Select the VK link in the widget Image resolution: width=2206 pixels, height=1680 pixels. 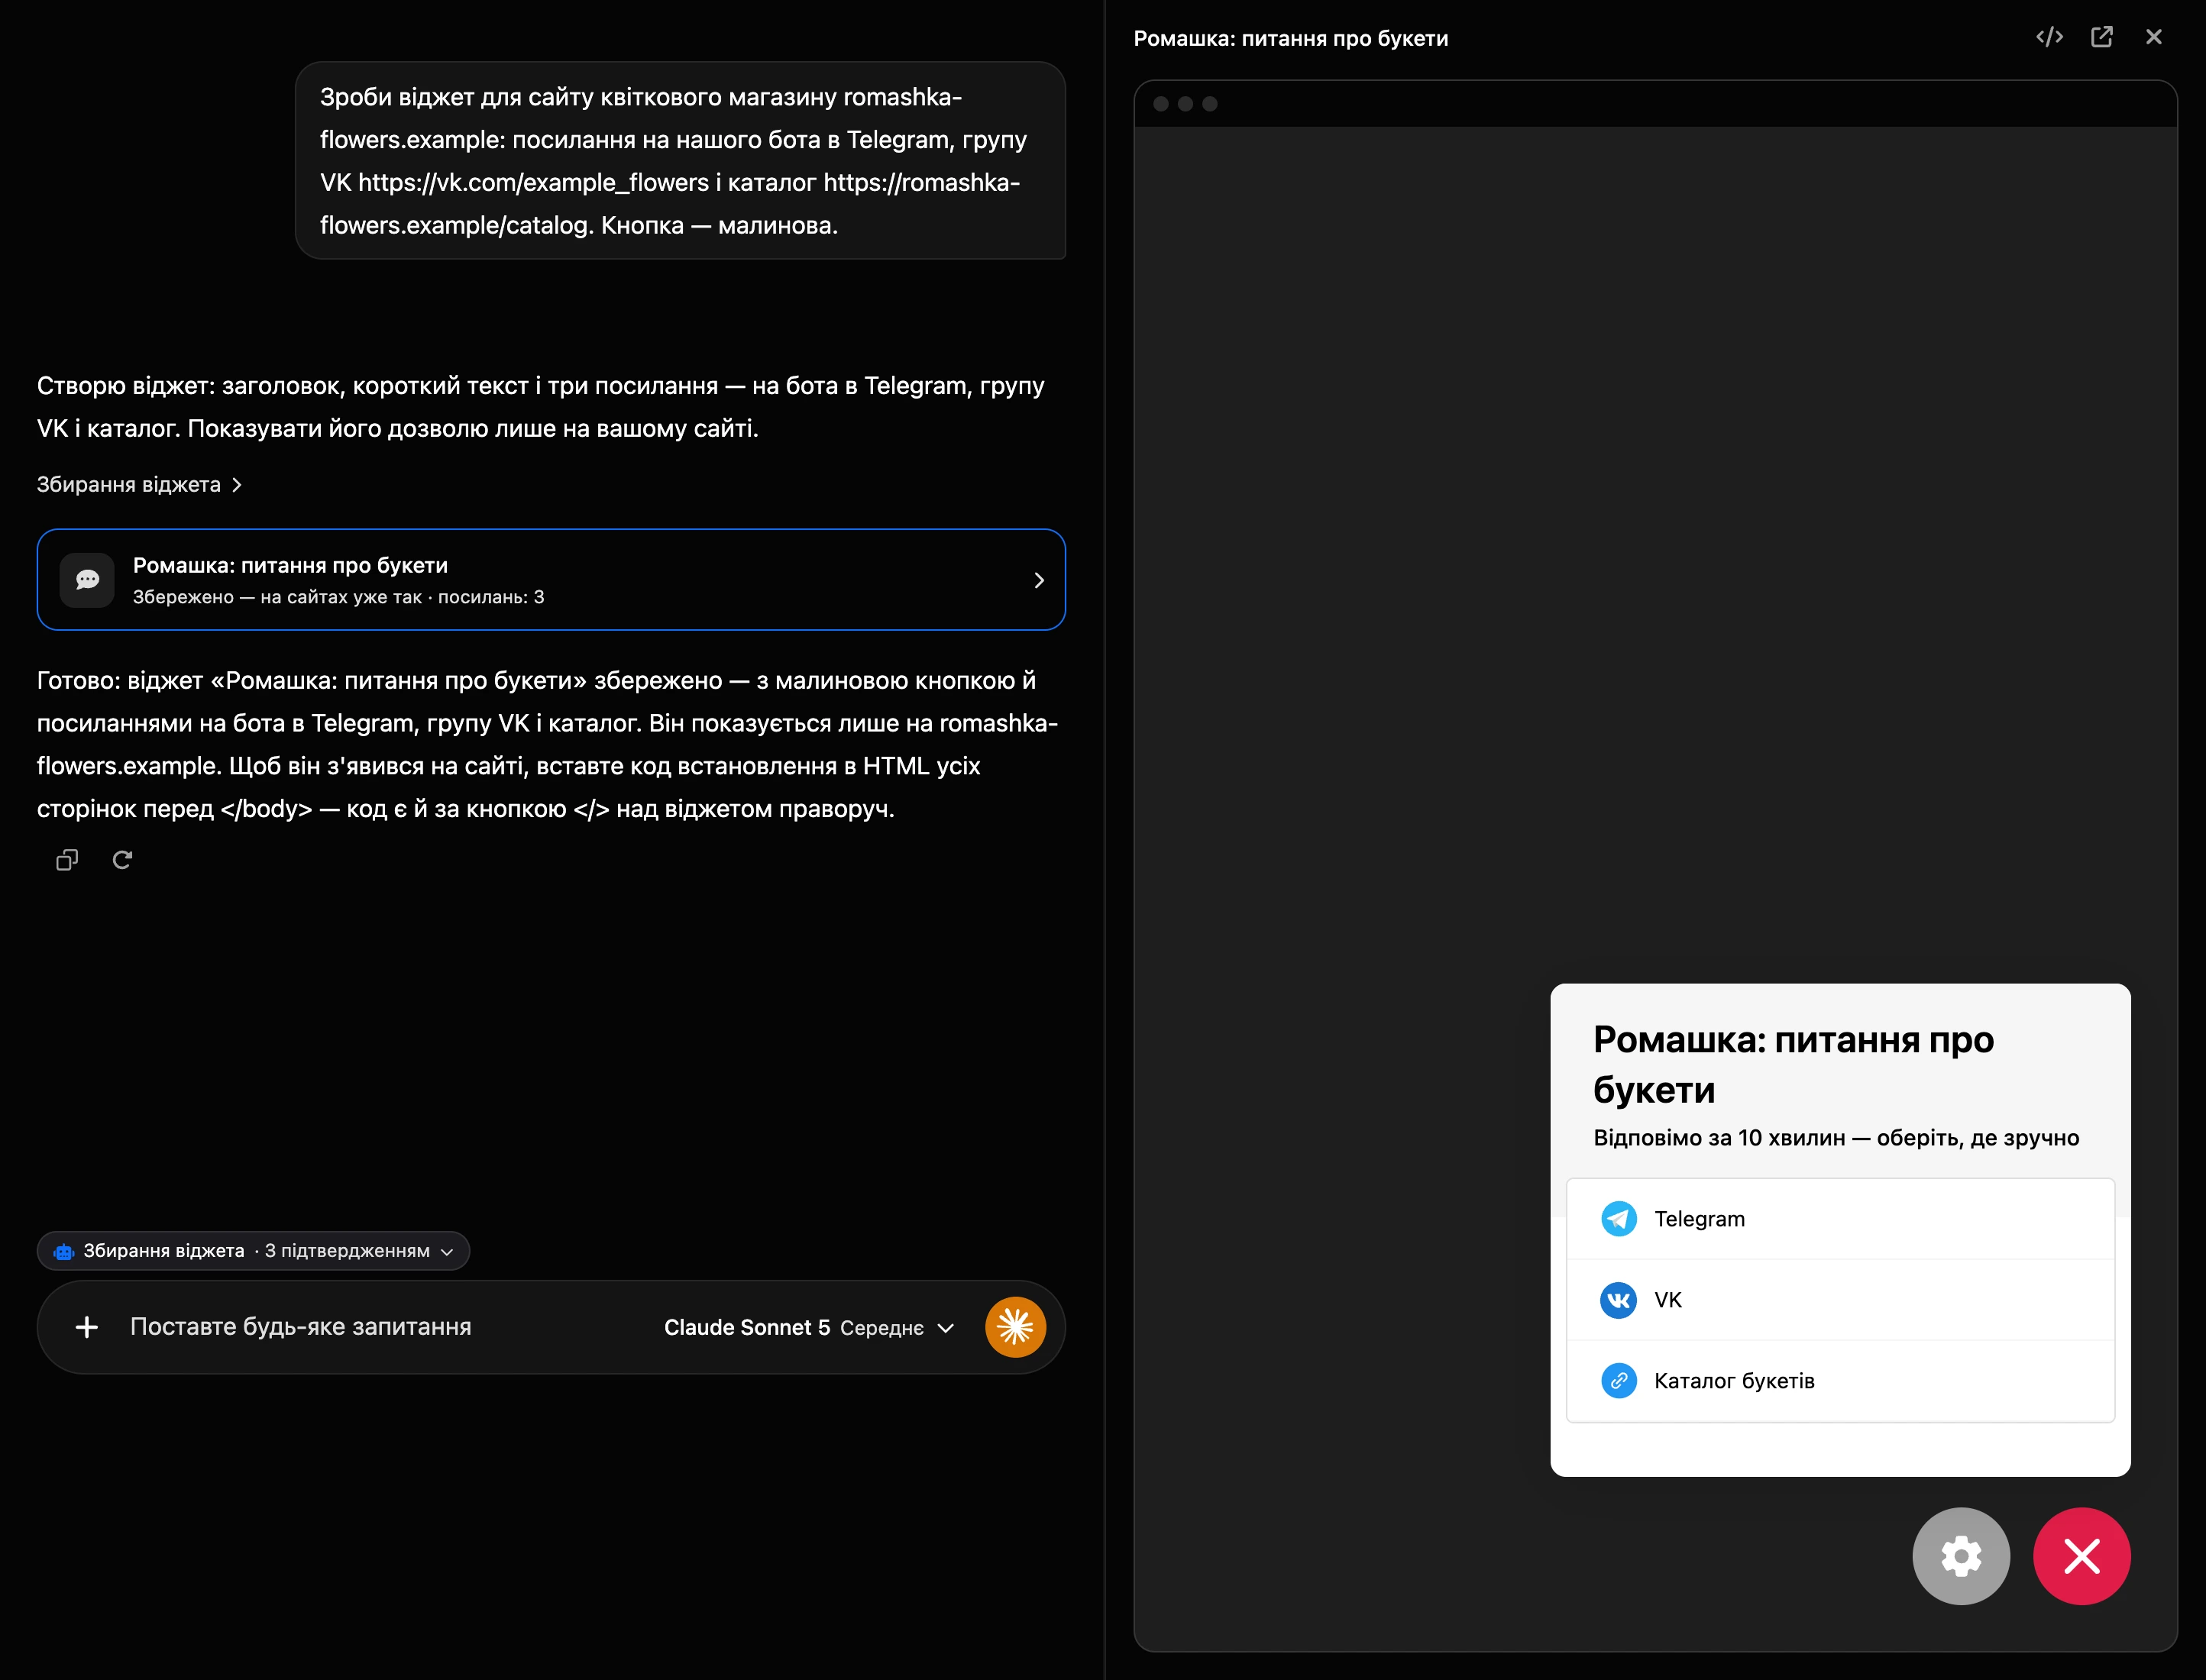[1840, 1300]
